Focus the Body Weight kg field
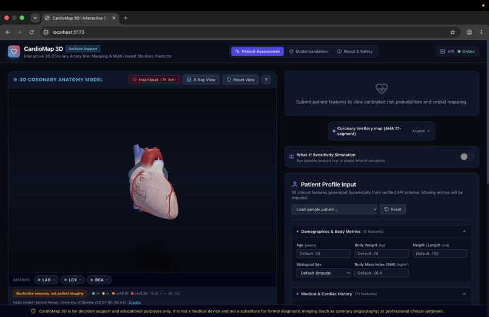Viewport: 489px width, 317px height. coord(382,253)
